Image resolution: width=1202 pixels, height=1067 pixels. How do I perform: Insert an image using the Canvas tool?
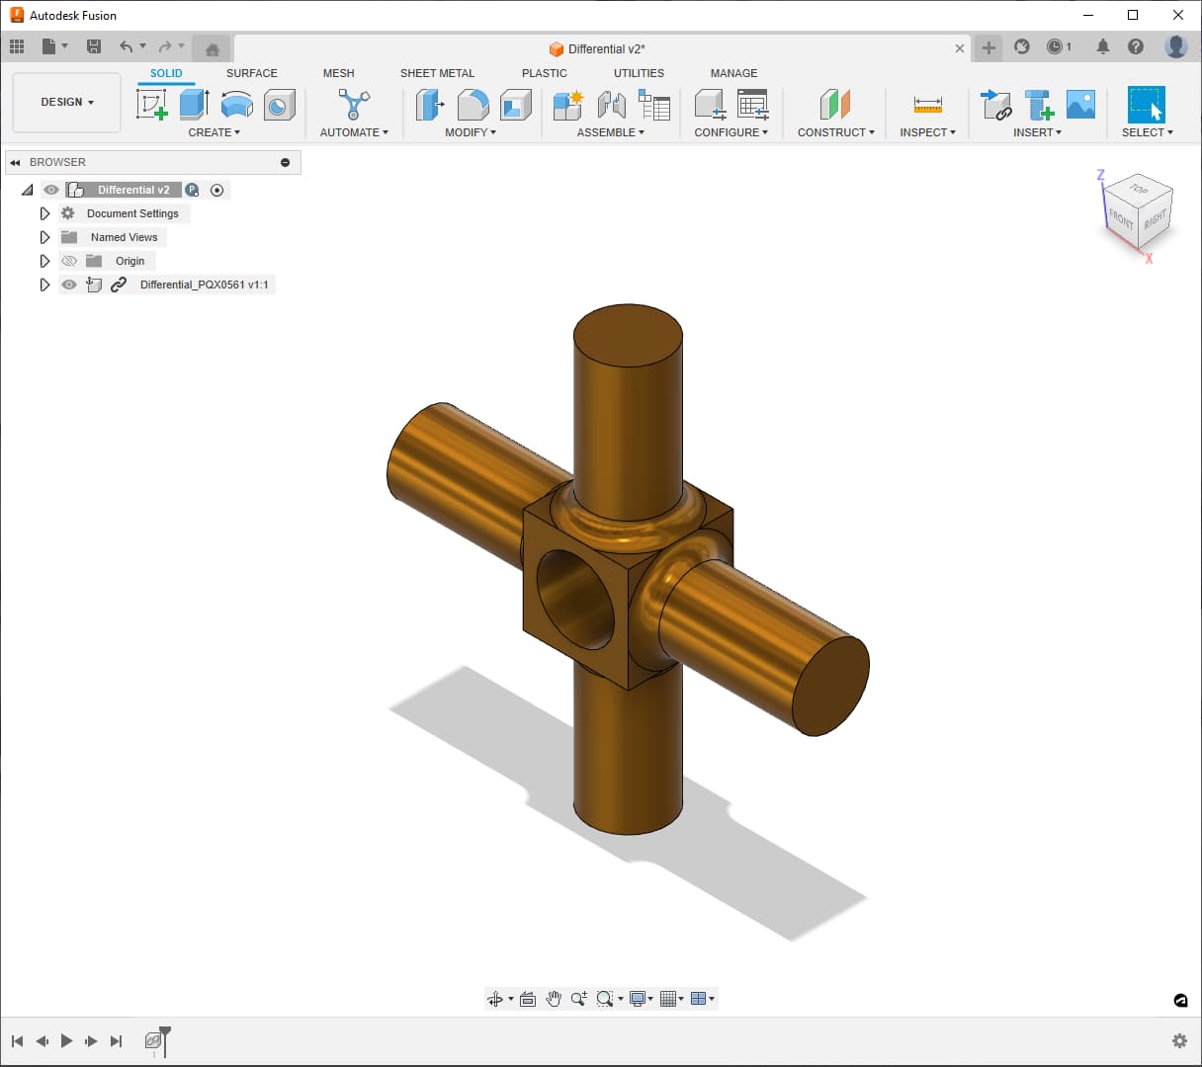[1081, 103]
